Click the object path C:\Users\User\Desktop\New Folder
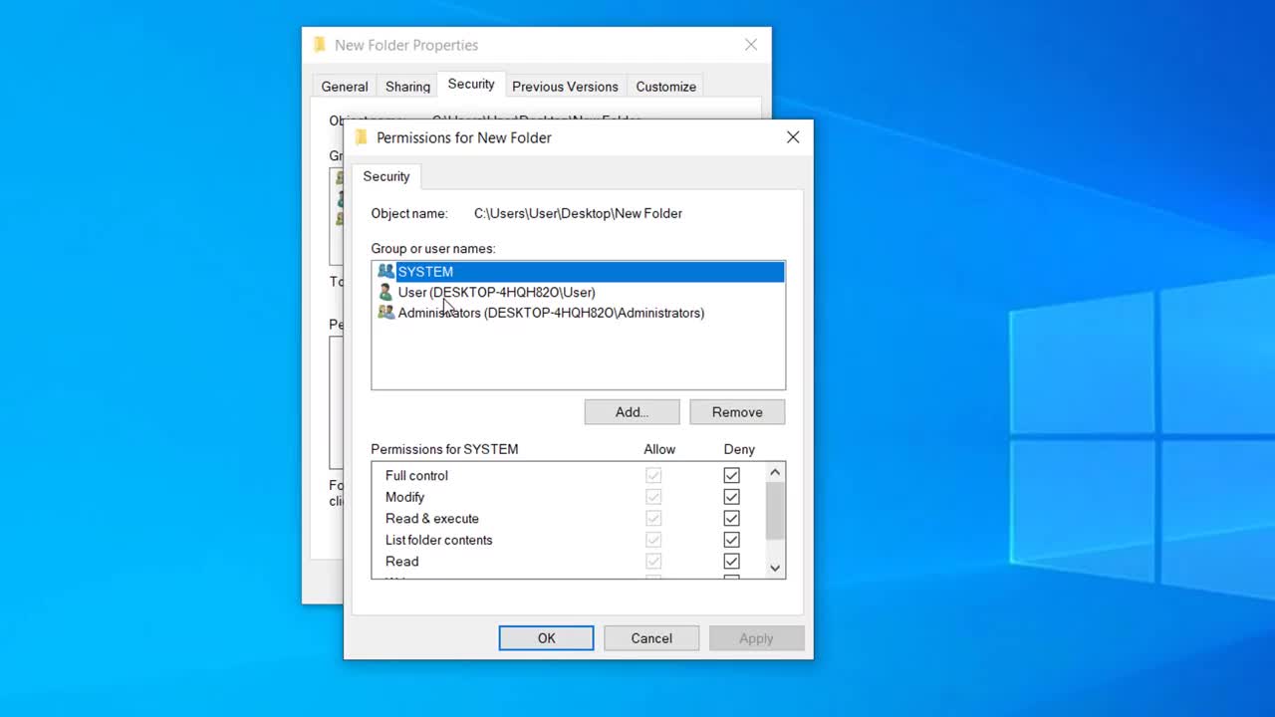This screenshot has width=1275, height=717. [578, 213]
